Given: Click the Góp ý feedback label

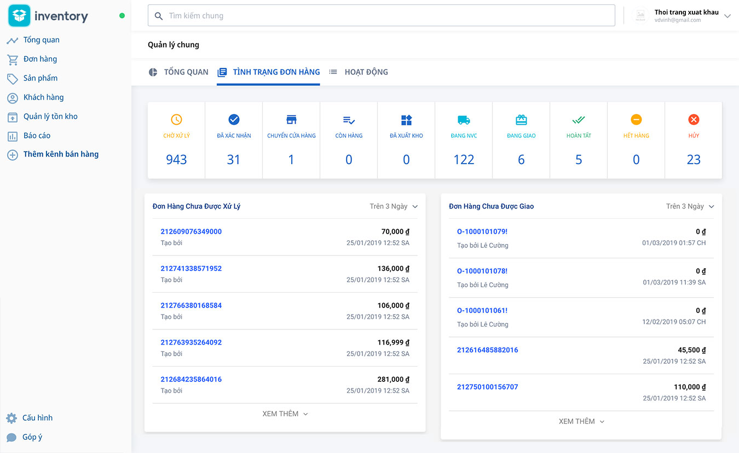Looking at the screenshot, I should 32,437.
